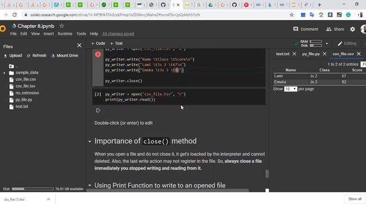Viewport: 366px width, 206px height.
Task: Click Mount Drive button
Action: (65, 56)
